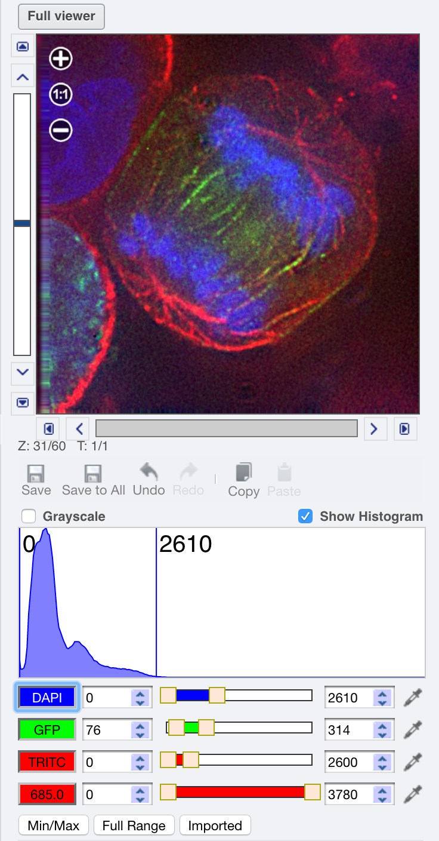Toggle the GFP channel button
This screenshot has height=841, width=439.
(x=47, y=729)
